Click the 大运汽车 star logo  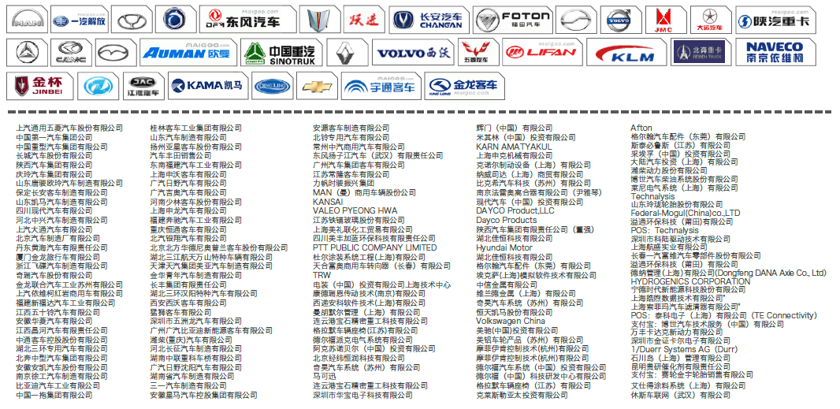710,20
